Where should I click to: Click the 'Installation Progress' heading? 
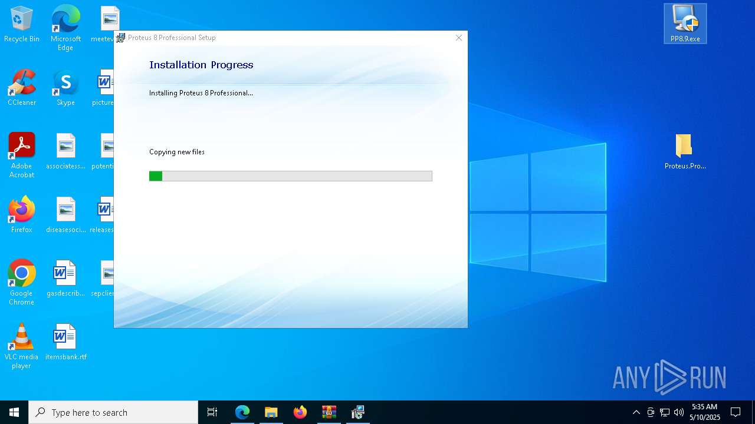(201, 65)
